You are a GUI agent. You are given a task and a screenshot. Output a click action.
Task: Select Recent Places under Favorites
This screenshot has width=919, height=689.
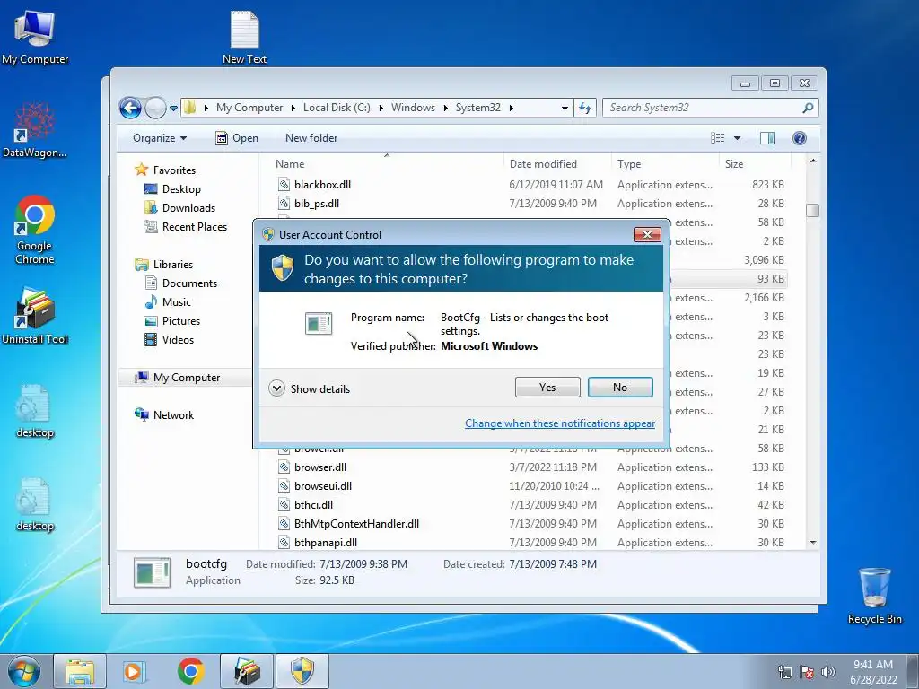[185, 227]
